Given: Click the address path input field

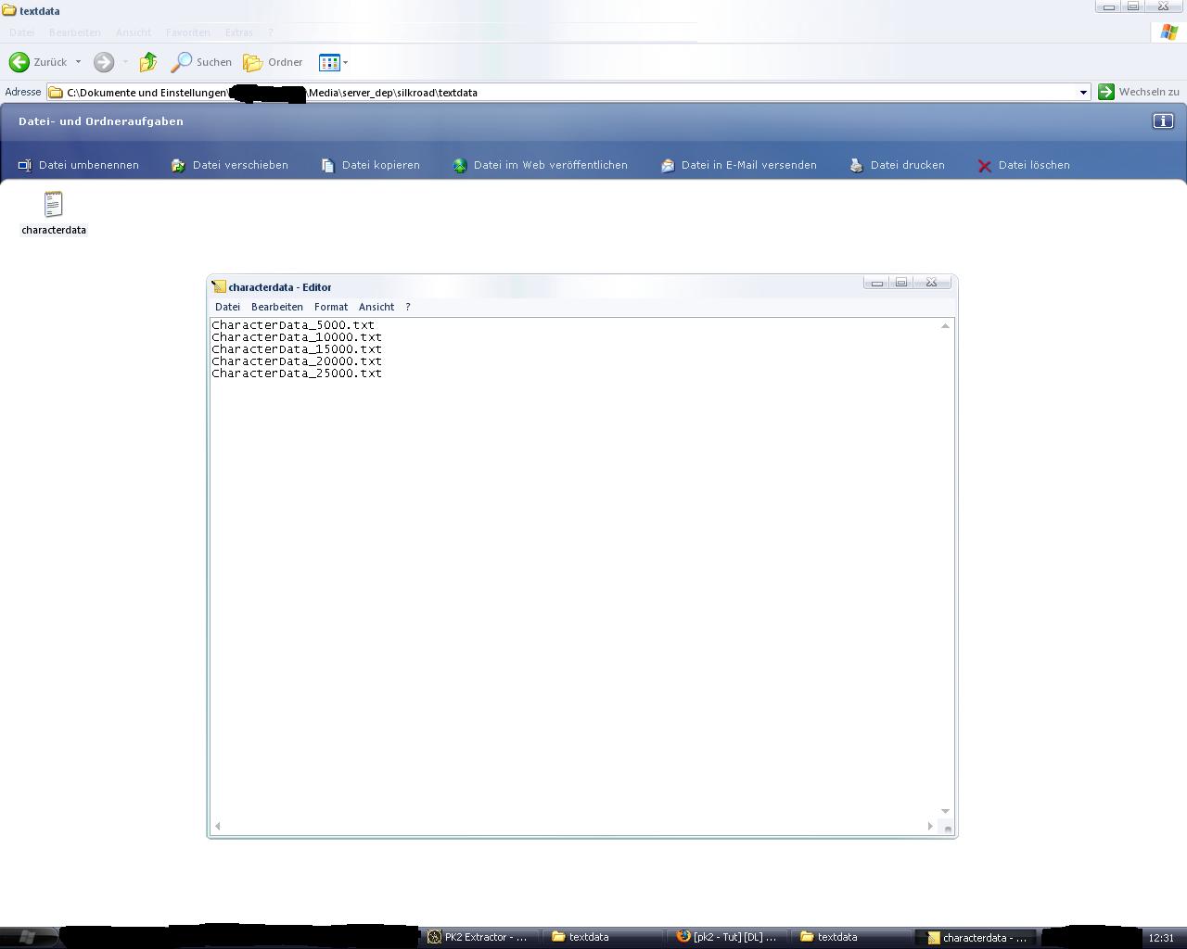Looking at the screenshot, I should (x=649, y=93).
